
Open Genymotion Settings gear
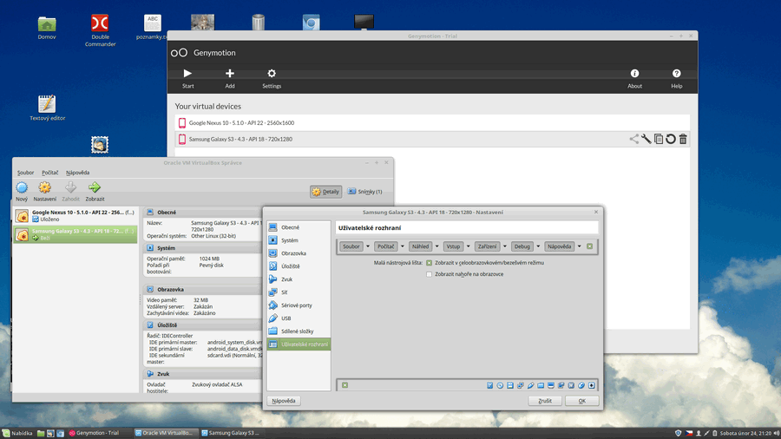272,74
